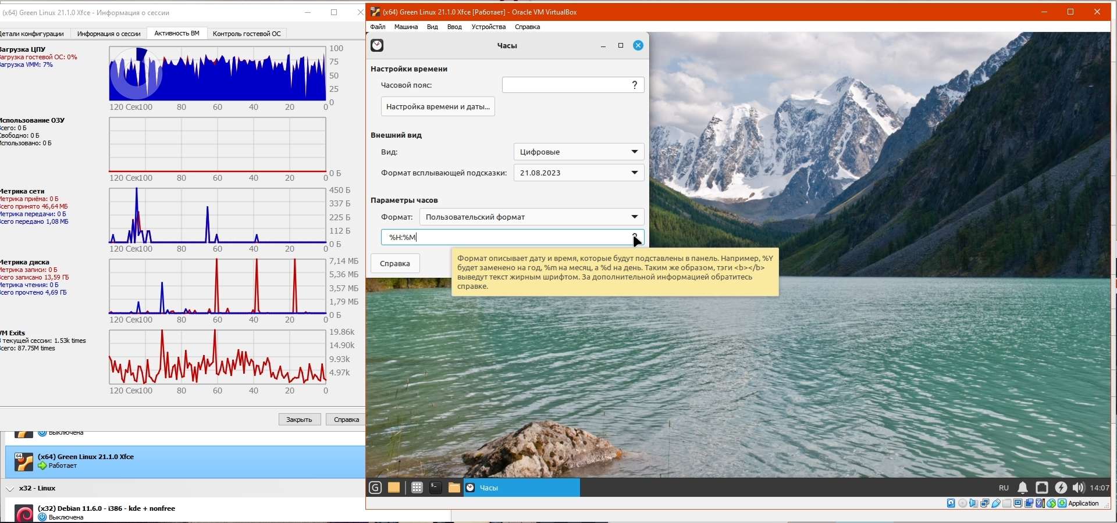Click the show desktop icon in Xfce panel
The height and width of the screenshot is (523, 1117).
[394, 488]
